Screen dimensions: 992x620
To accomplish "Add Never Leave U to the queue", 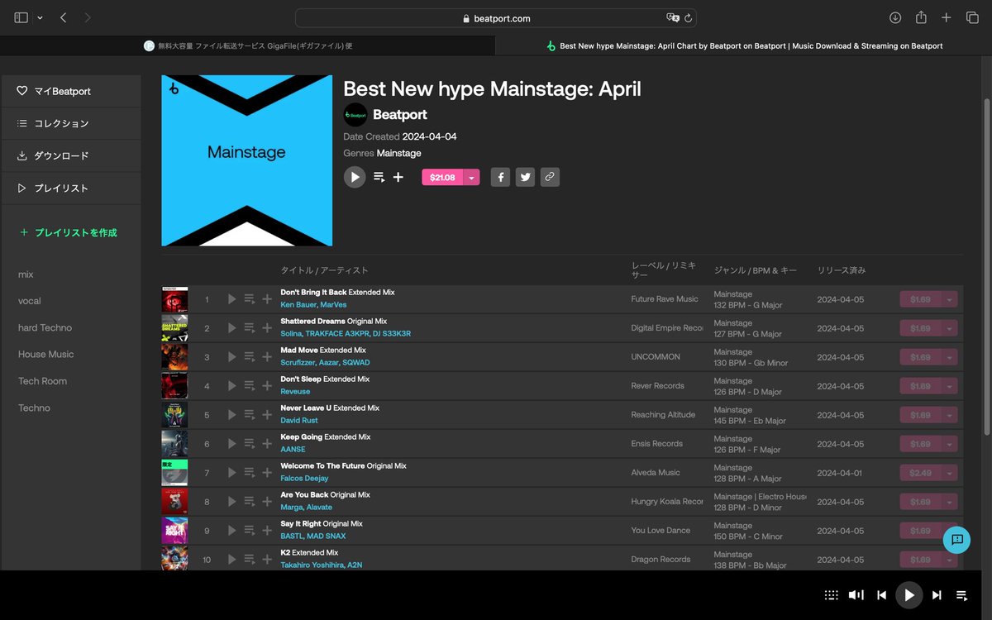I will tap(249, 415).
